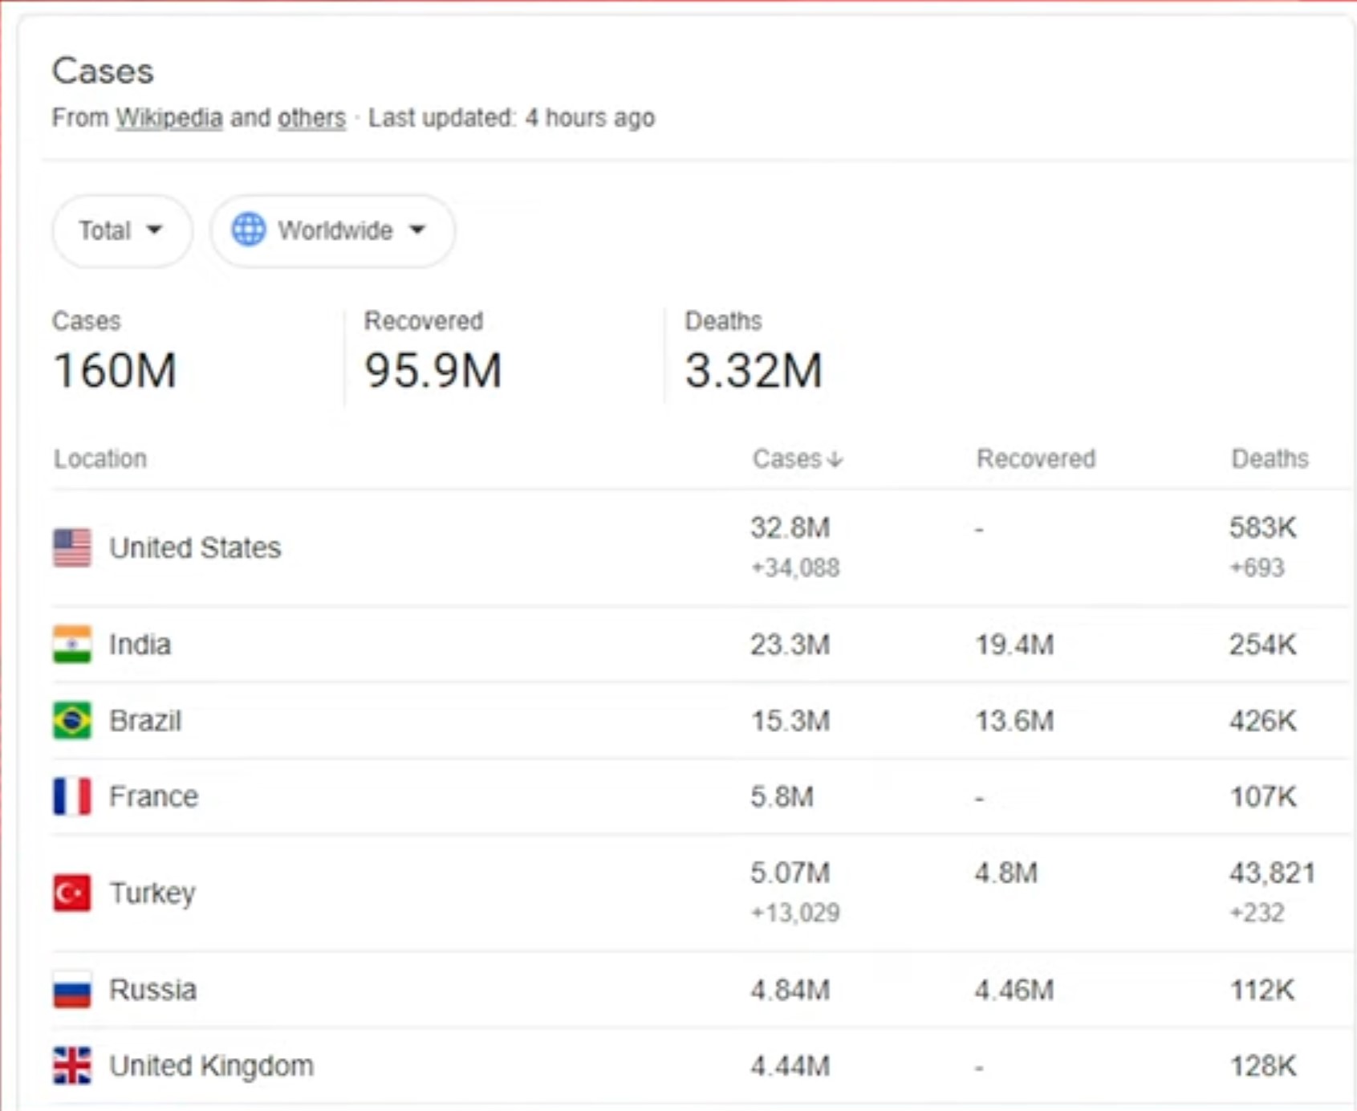
Task: Open the Wikipedia source link
Action: tap(169, 118)
